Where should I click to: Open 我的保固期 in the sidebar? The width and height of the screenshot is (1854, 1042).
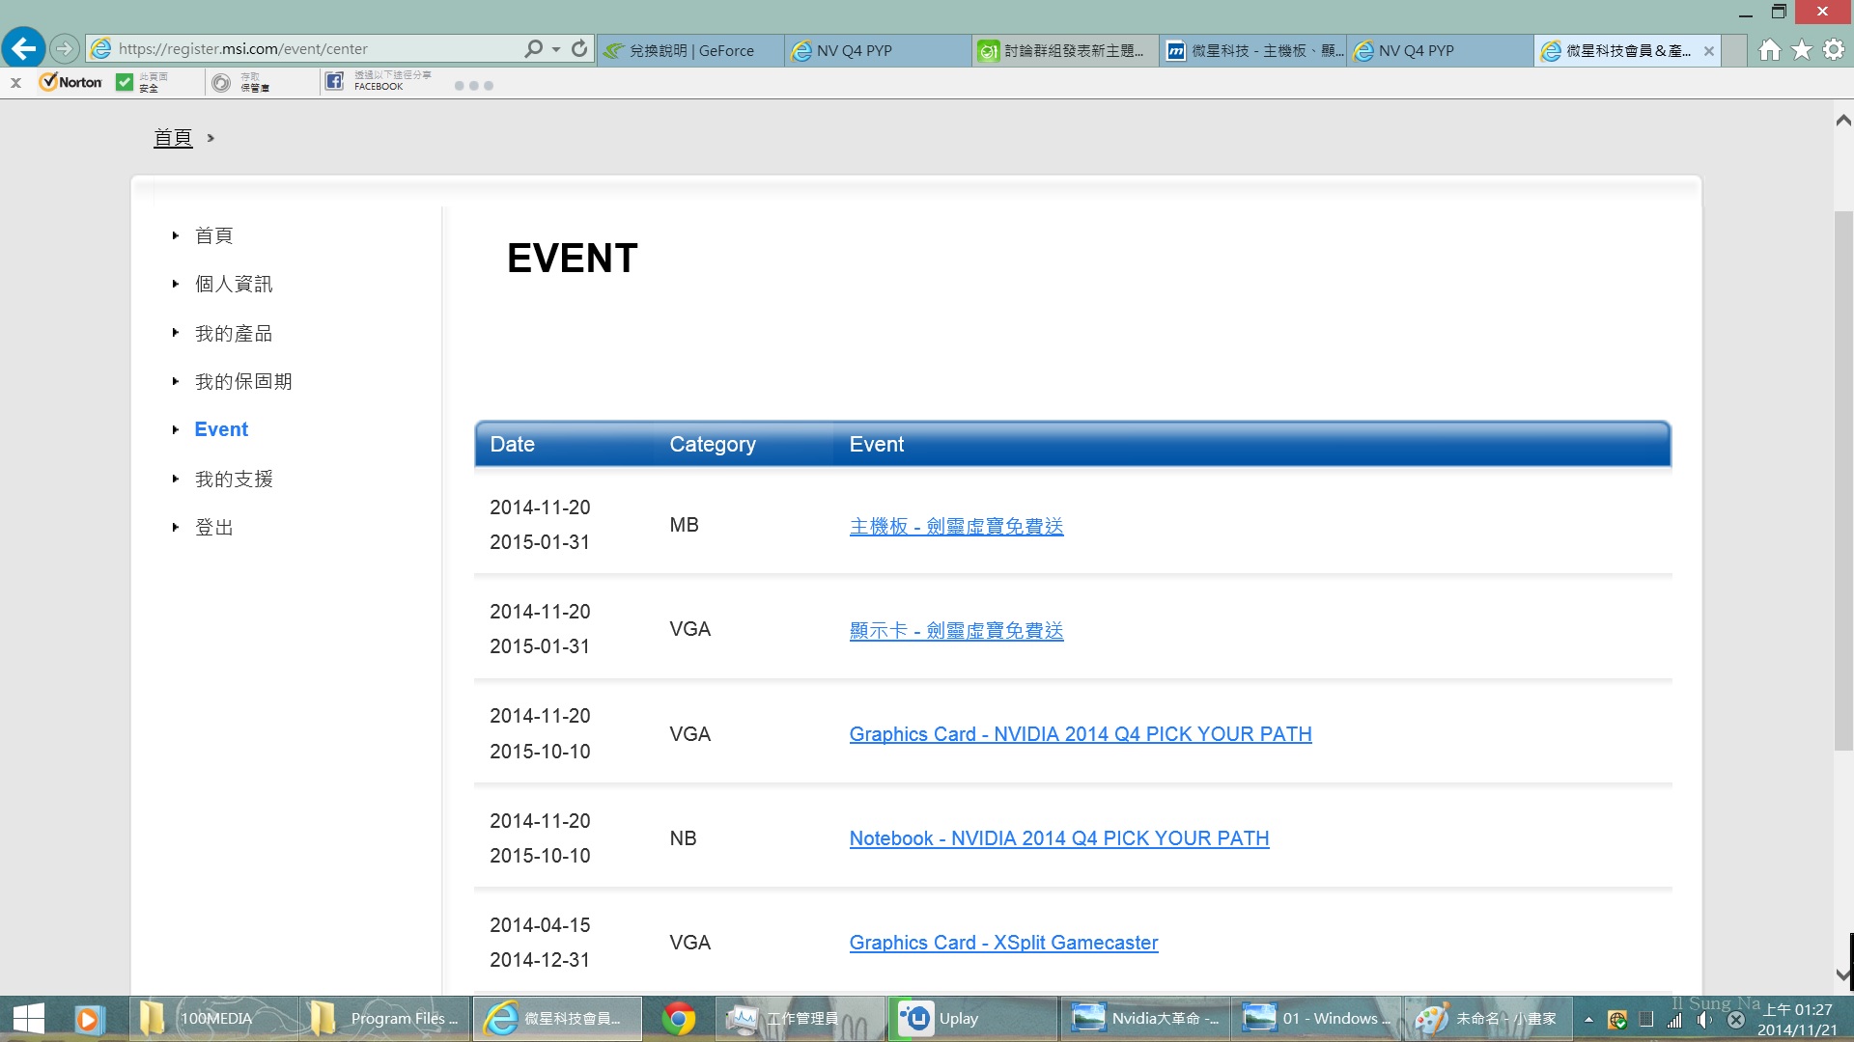(243, 381)
